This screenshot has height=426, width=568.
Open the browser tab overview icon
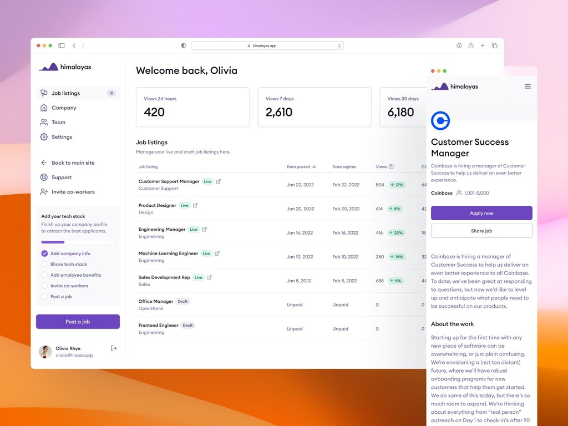coord(494,45)
